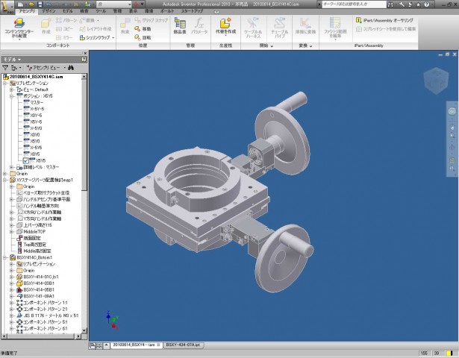Switch to 20100614_BSXY14 document tab
Screen dimensions: 459x358
pos(136,345)
